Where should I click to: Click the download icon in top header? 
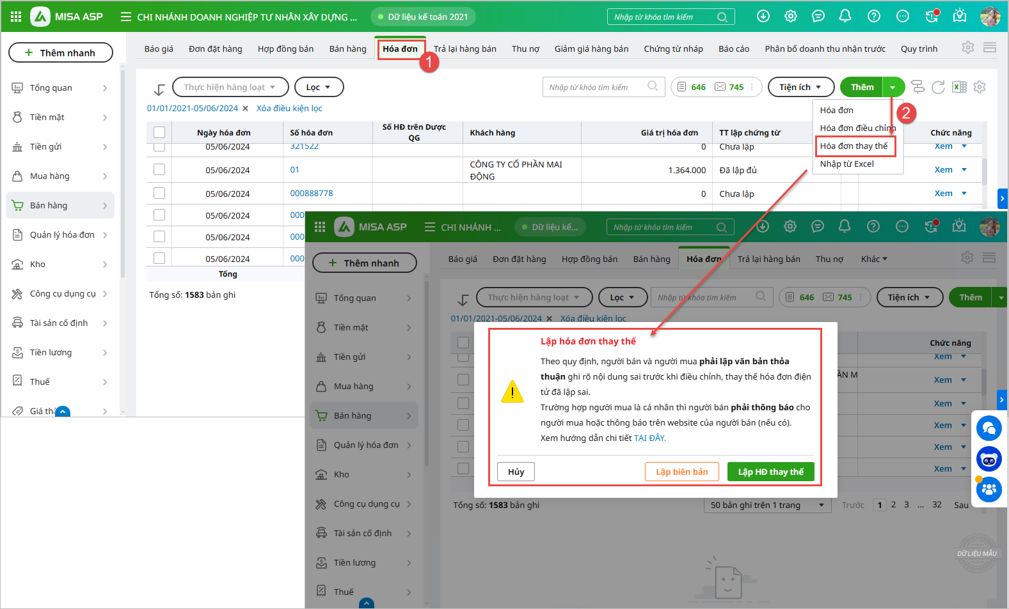click(763, 16)
